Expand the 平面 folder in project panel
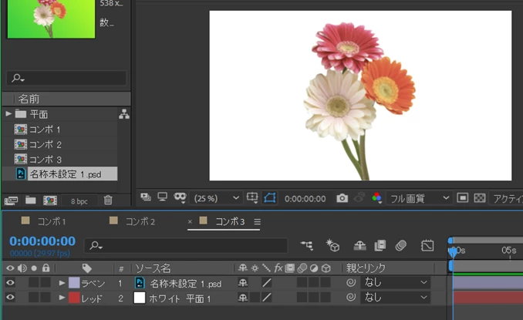Image resolution: width=523 pixels, height=320 pixels. tap(8, 114)
